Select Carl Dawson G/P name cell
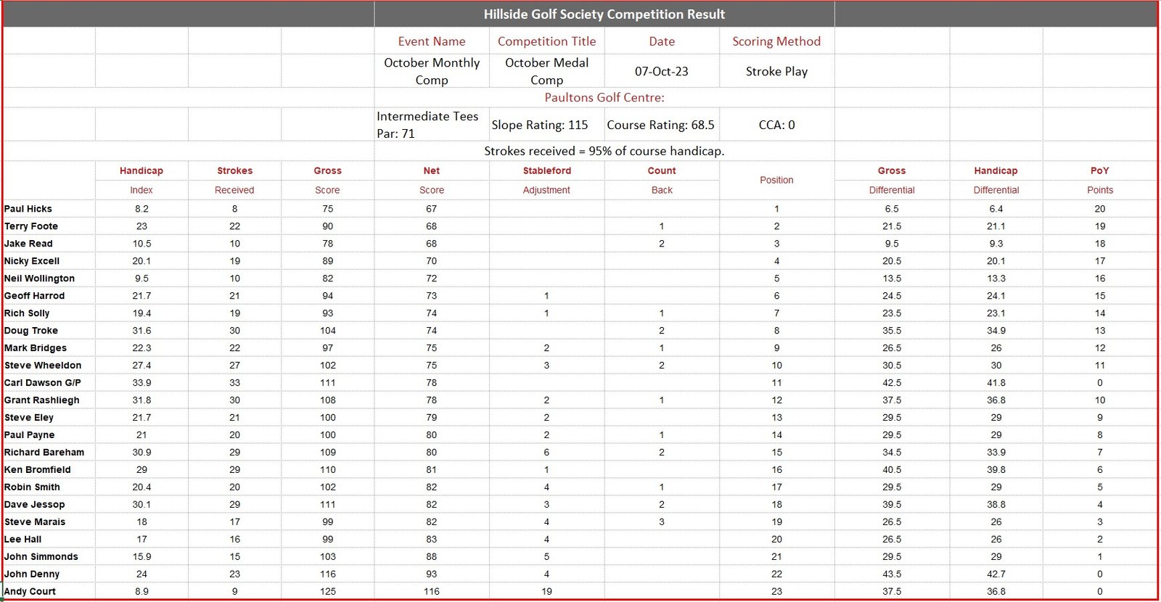Image resolution: width=1161 pixels, height=602 pixels. (43, 383)
